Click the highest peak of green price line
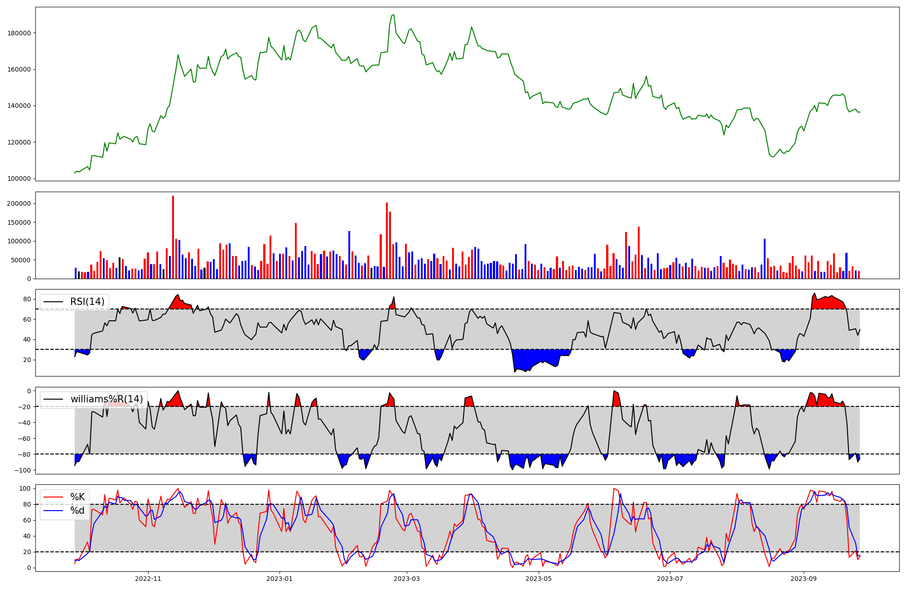 coord(393,15)
